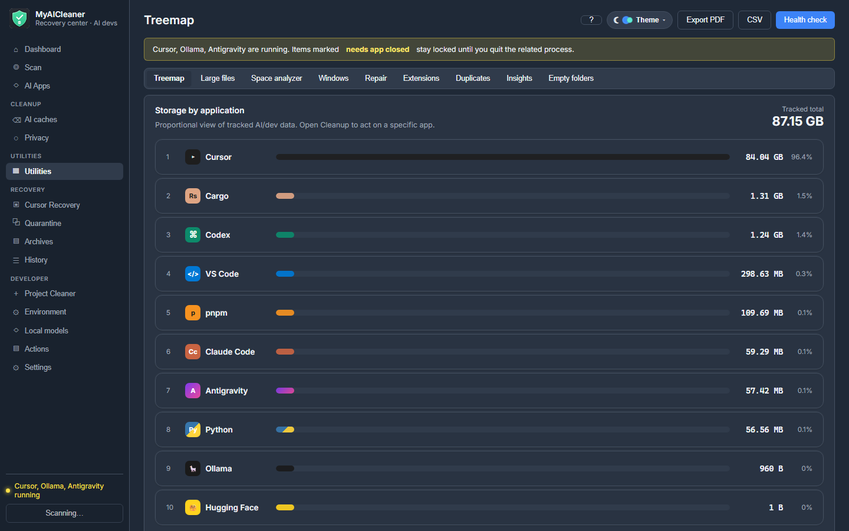
Task: Click the Antigravity purple icon
Action: [193, 391]
